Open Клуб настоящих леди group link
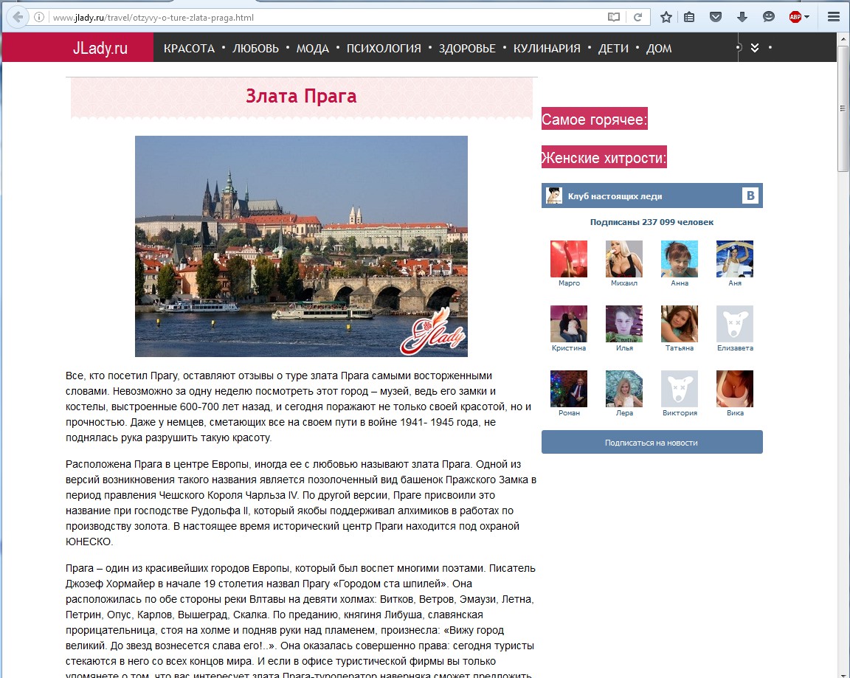This screenshot has height=678, width=850. point(615,196)
